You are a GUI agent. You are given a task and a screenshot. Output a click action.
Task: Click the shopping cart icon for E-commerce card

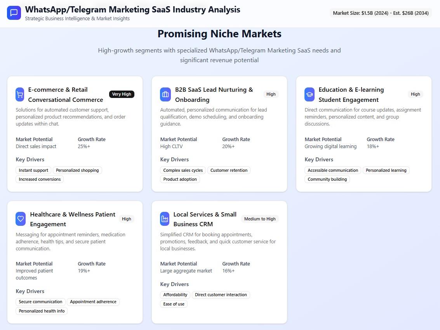tap(20, 94)
